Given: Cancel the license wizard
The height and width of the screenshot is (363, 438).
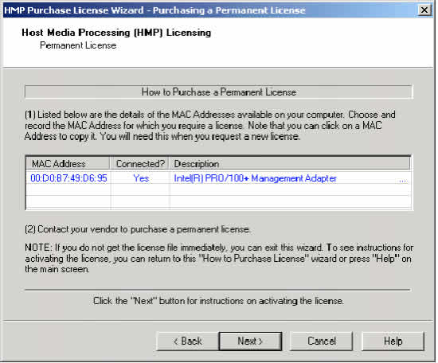Looking at the screenshot, I should pos(321,341).
